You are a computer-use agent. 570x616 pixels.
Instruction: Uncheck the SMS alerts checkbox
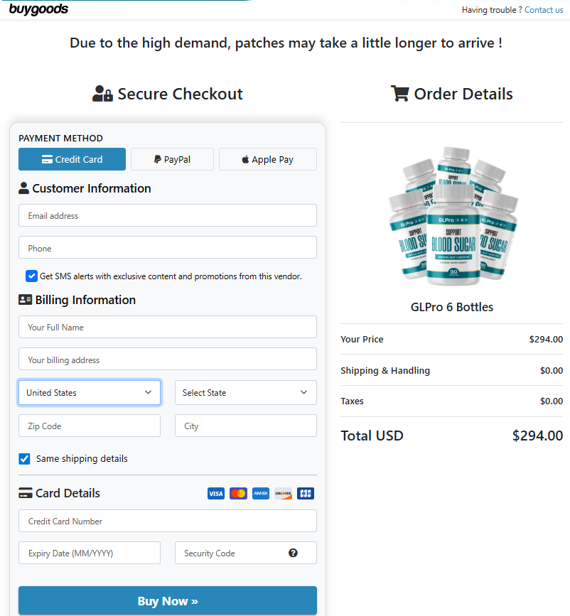pos(31,276)
